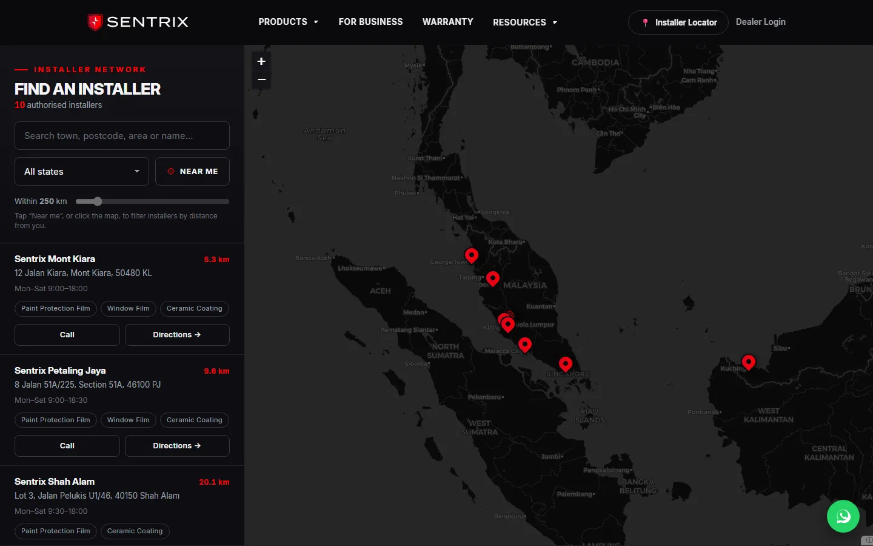Viewport: 873px width, 546px height.
Task: Open the For Business page
Action: [x=370, y=22]
